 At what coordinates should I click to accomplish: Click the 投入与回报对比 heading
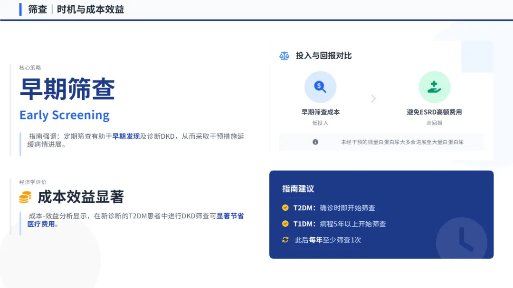tap(323, 56)
